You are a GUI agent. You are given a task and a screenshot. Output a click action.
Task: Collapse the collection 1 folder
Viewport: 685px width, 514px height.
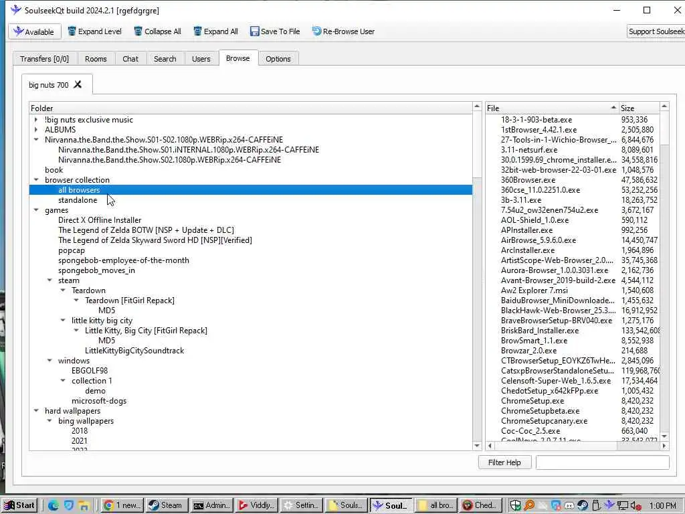[64, 381]
